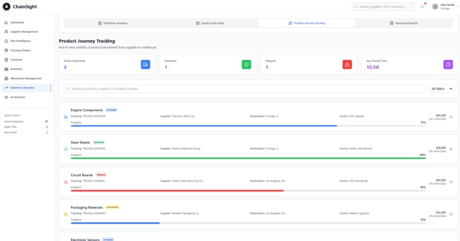
Task: Focus the product, supplier, tracking number search field
Action: tap(245, 88)
